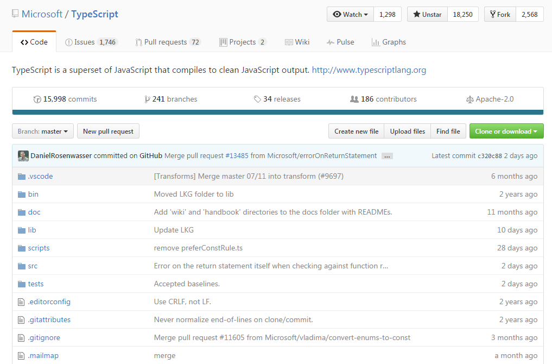Click DanielRosenwasser's avatar thumbnail

pos(23,156)
